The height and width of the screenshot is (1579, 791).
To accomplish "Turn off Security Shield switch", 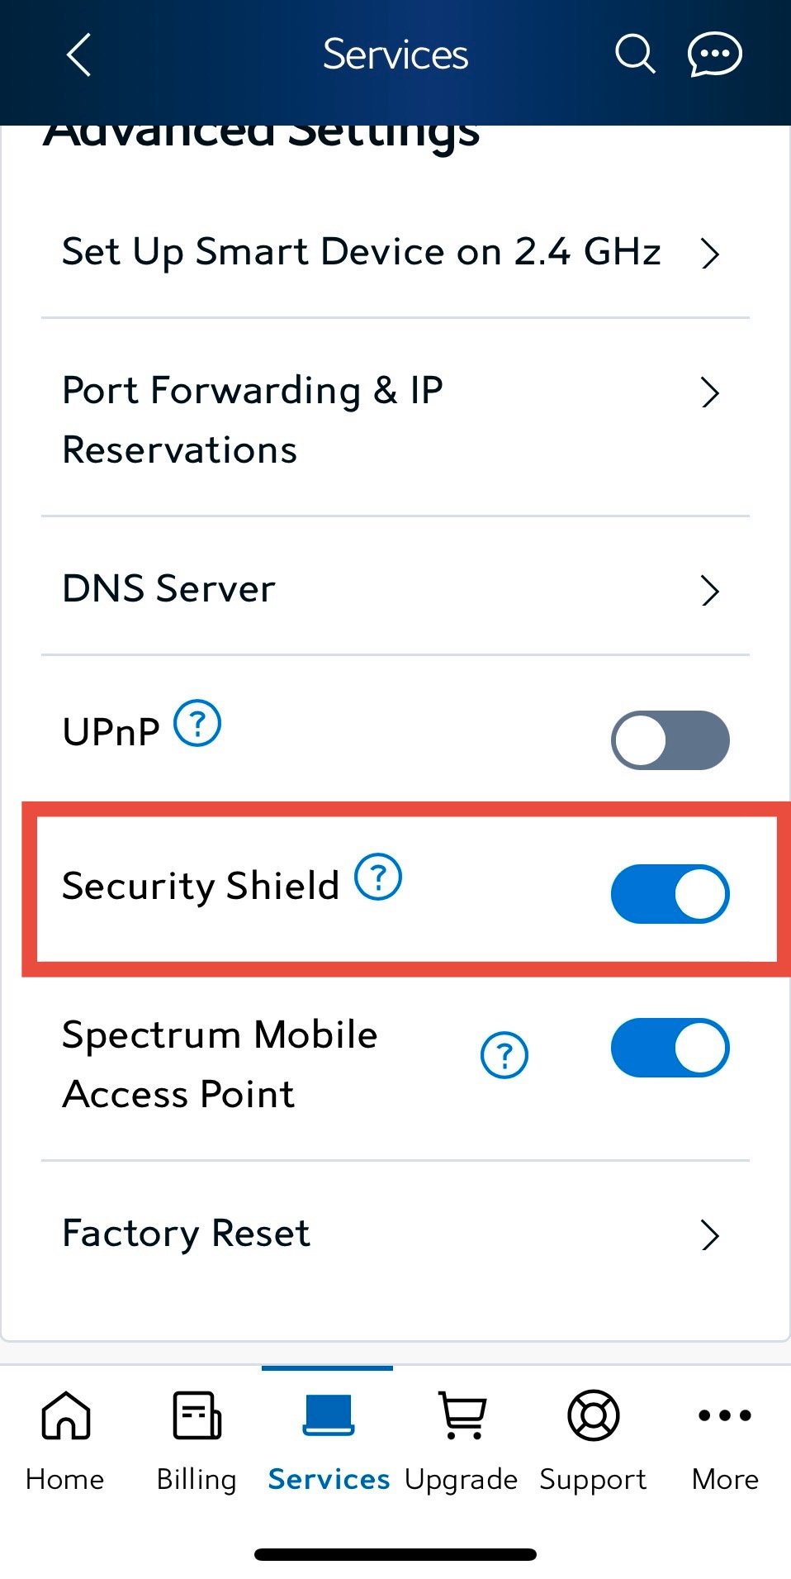I will point(670,894).
